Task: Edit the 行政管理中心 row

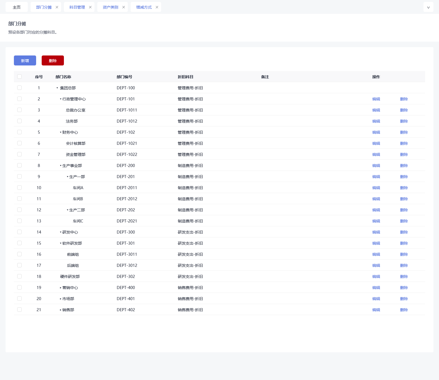Action: point(376,99)
